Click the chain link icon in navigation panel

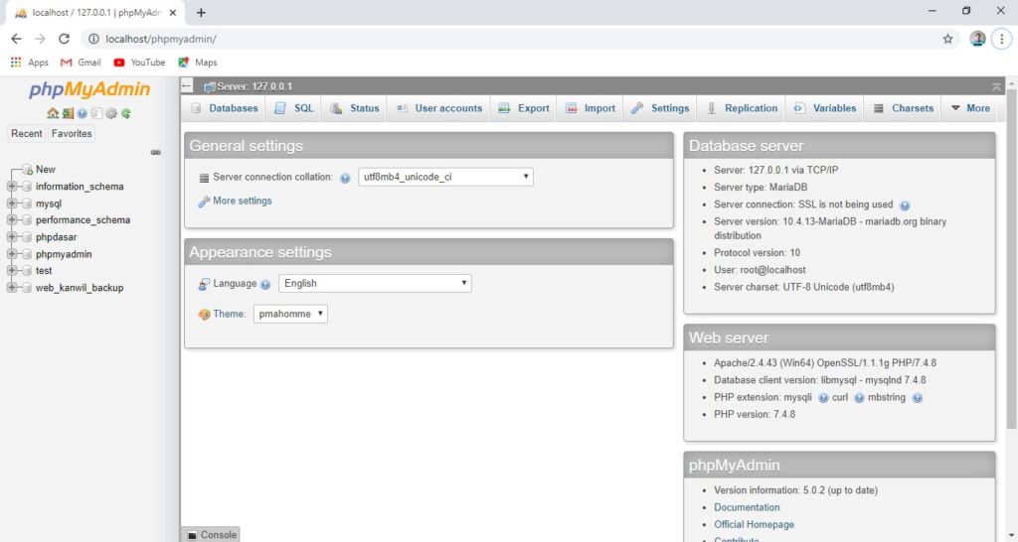tap(155, 152)
